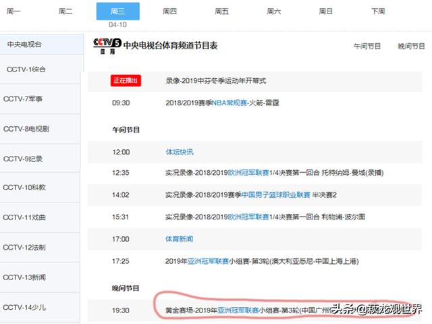The width and height of the screenshot is (432, 324).
Task: Open CCTV-13新闻 channel listing
Action: pyautogui.click(x=40, y=277)
